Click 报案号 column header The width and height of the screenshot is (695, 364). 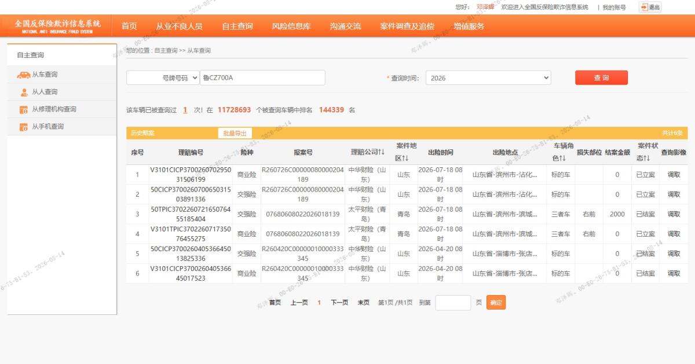pyautogui.click(x=303, y=152)
